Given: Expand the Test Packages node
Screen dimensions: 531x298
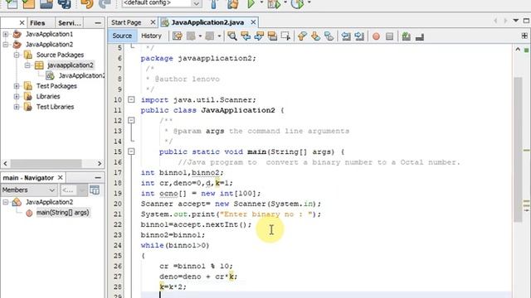Looking at the screenshot, I should pos(17,86).
